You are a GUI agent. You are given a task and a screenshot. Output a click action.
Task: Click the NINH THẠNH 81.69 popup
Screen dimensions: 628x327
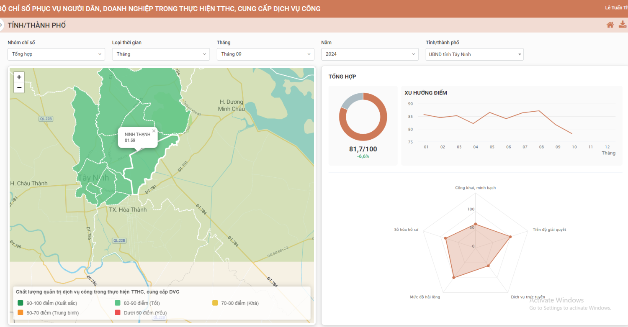click(x=138, y=137)
